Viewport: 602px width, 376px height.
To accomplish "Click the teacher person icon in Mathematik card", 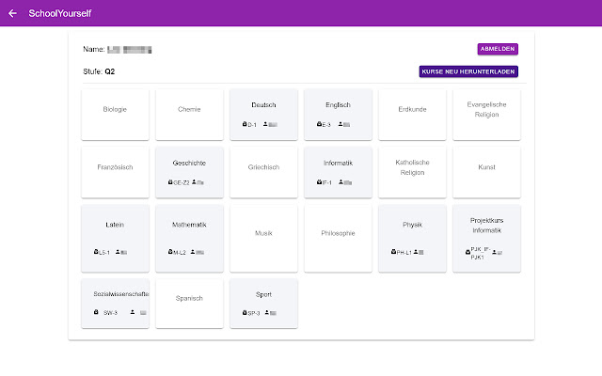I will click(193, 252).
